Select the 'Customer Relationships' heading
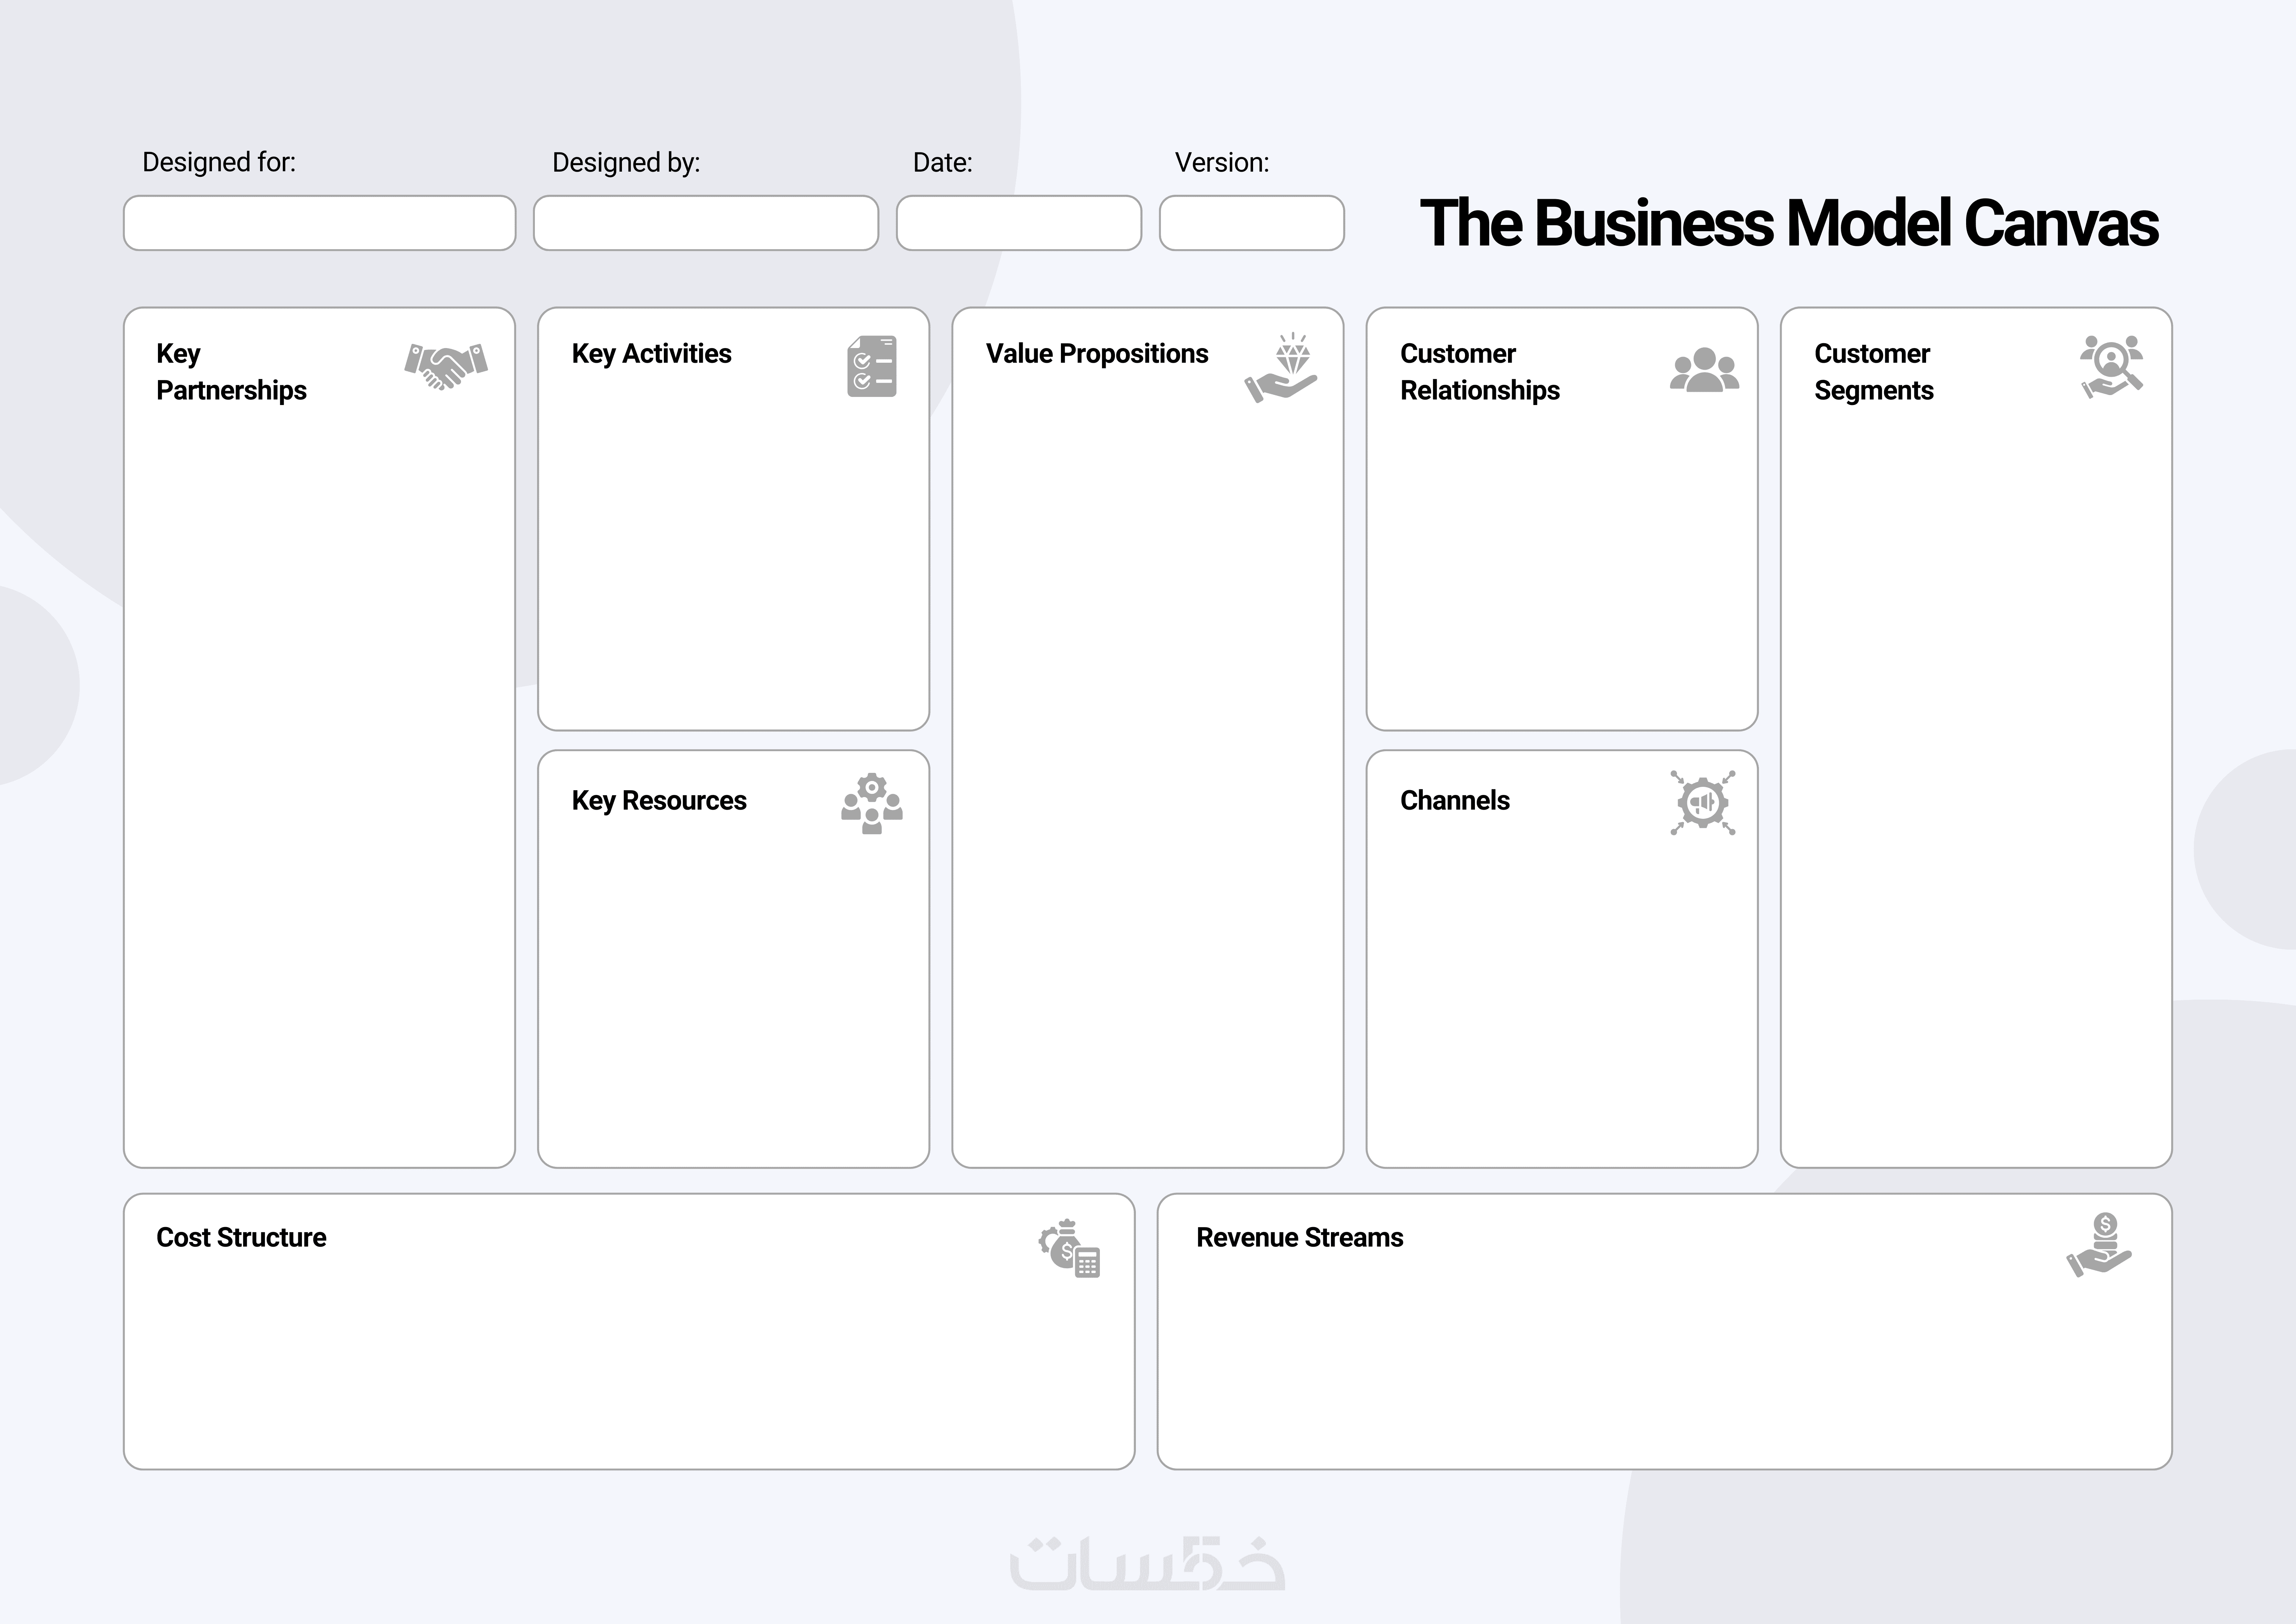This screenshot has width=2296, height=1624. [1480, 372]
